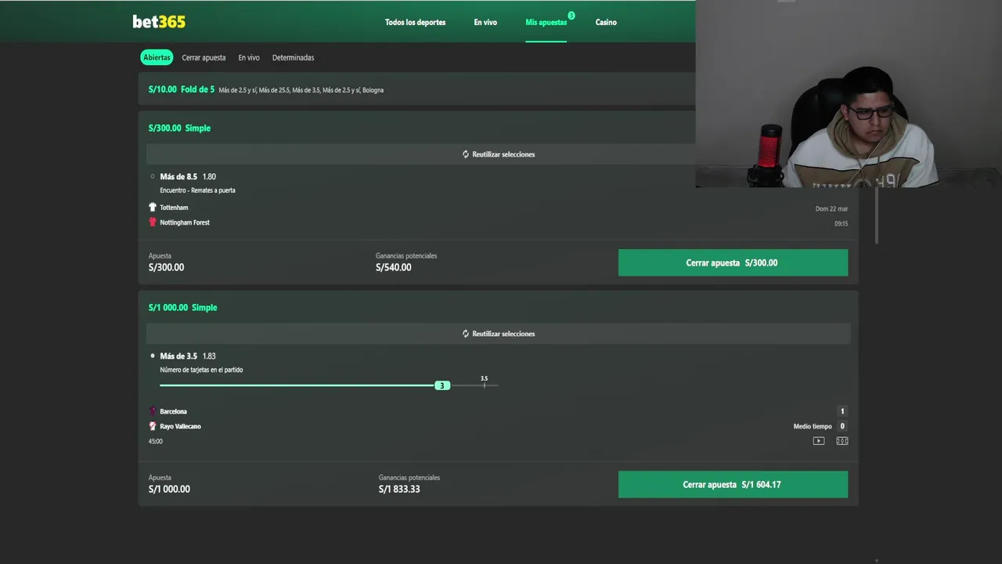
Task: Go to En vivo in top navigation
Action: coord(485,22)
